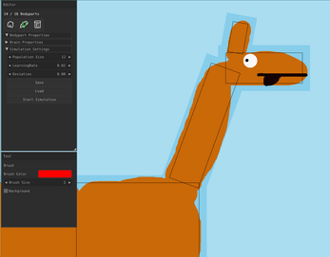
Task: Click the Editor panel resize grip corner
Action: pyautogui.click(x=75, y=149)
